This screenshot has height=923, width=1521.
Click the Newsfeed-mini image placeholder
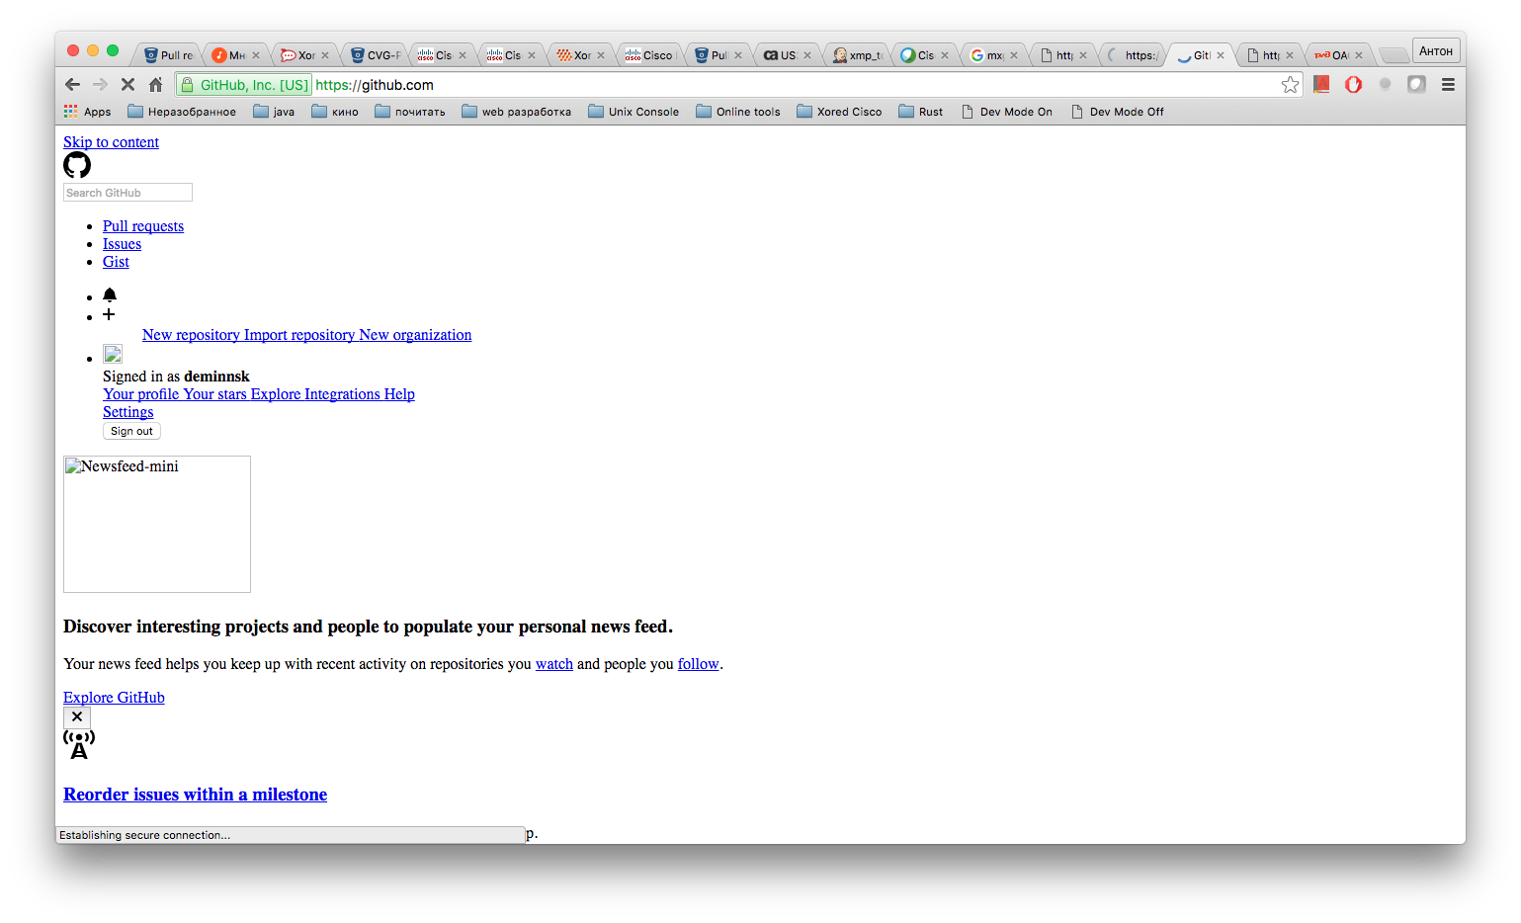157,524
